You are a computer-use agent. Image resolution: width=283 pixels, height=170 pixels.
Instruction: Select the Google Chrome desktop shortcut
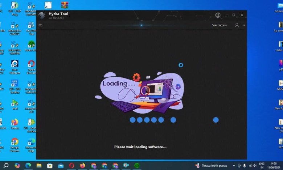pyautogui.click(x=15, y=145)
